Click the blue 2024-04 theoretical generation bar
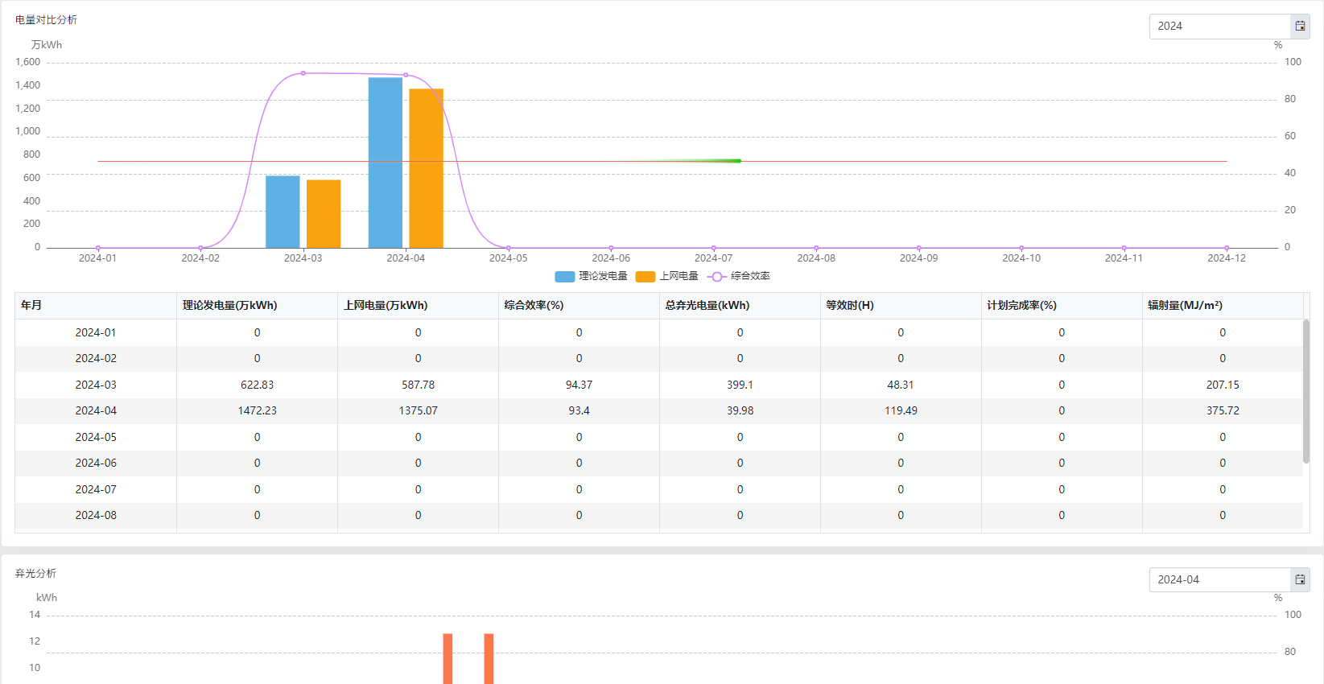This screenshot has height=684, width=1324. click(x=386, y=163)
